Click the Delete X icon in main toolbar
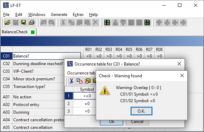The height and width of the screenshot is (132, 204). [x=96, y=23]
